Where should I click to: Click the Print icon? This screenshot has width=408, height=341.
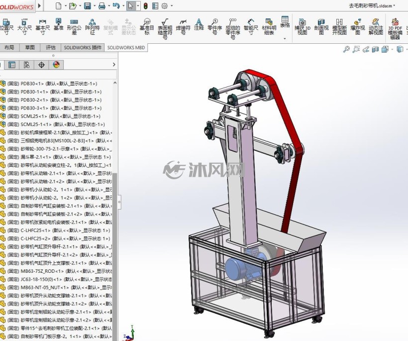[x=102, y=6]
